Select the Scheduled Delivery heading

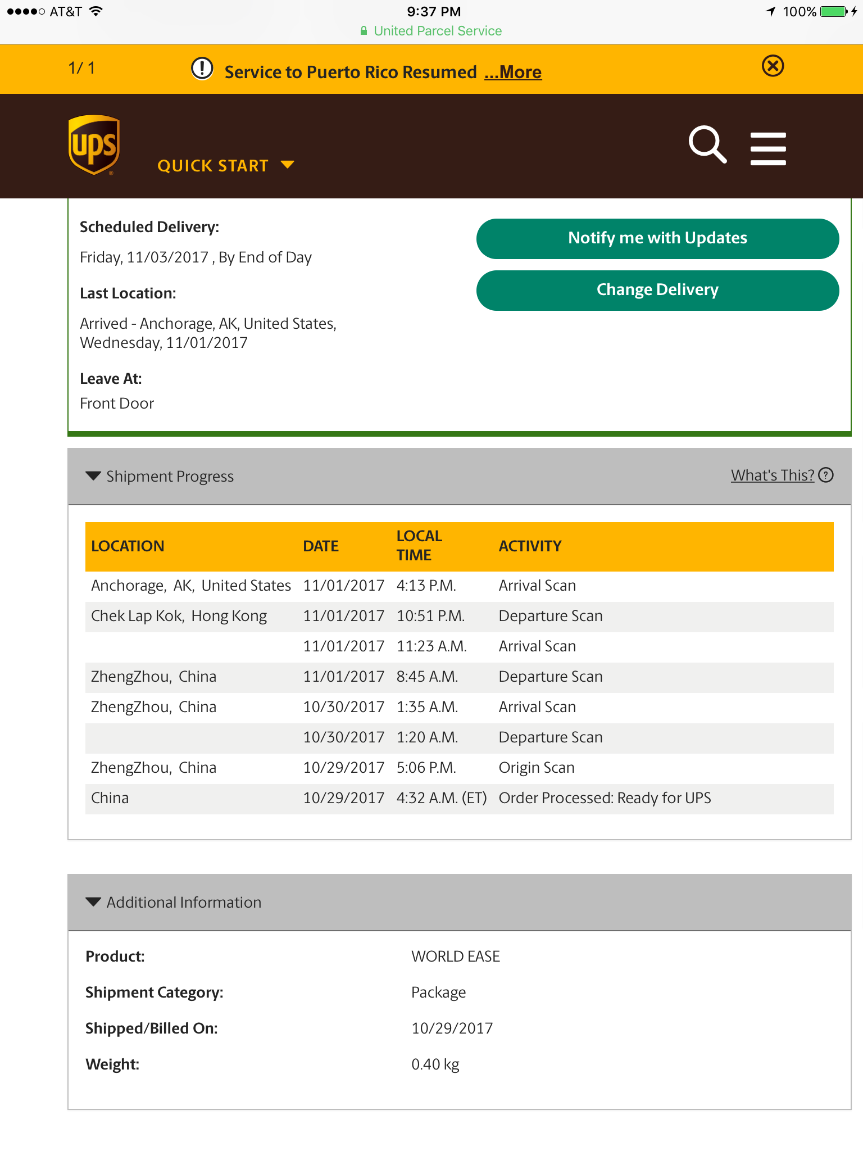tap(149, 227)
